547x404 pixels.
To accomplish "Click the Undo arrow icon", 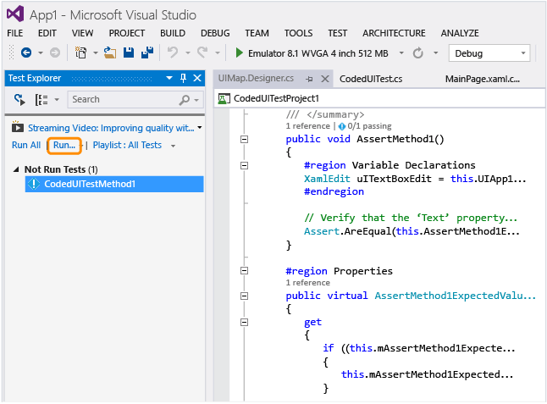I will tap(173, 53).
